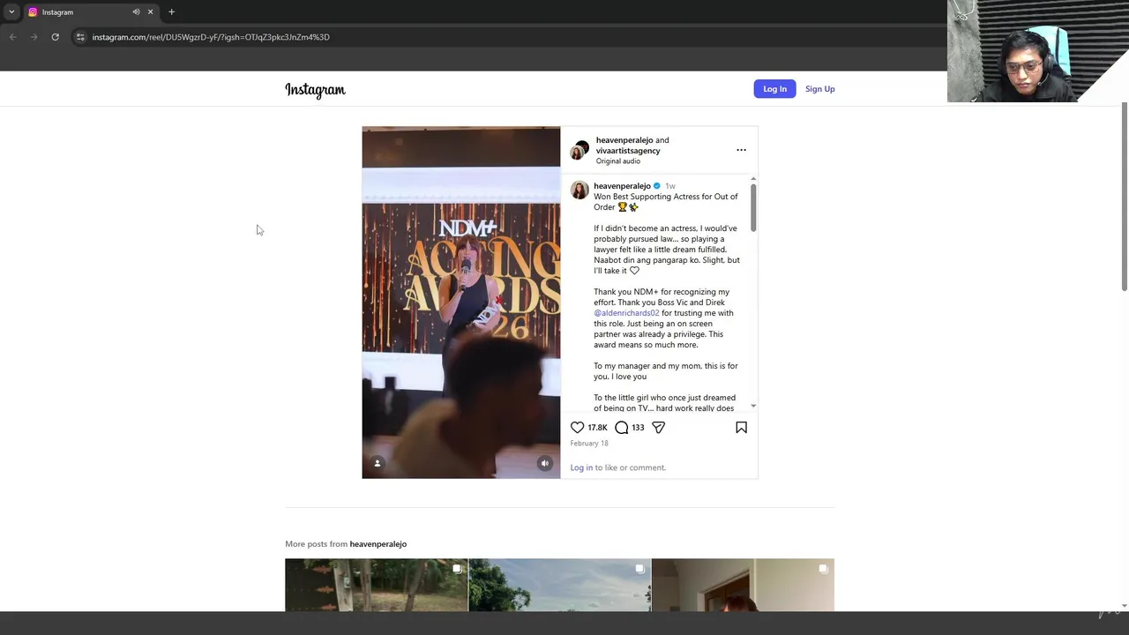Click the caption scrollbar thumb
The height and width of the screenshot is (635, 1129).
coord(753,209)
